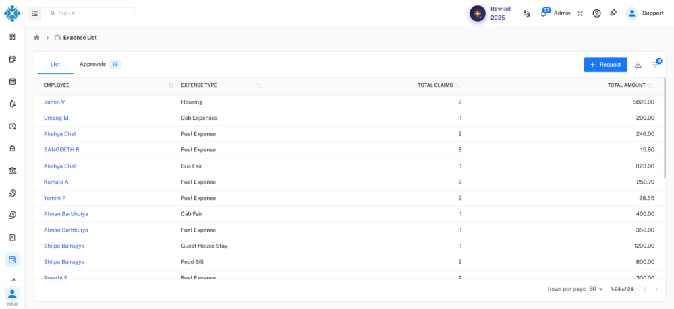Click the highlighter theme icon in header

tap(613, 13)
